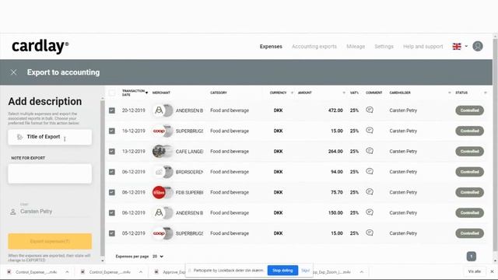Uncheck the Brdrsoeren 94.00 expense
Viewport: 498px width, 280px height.
[x=112, y=172]
